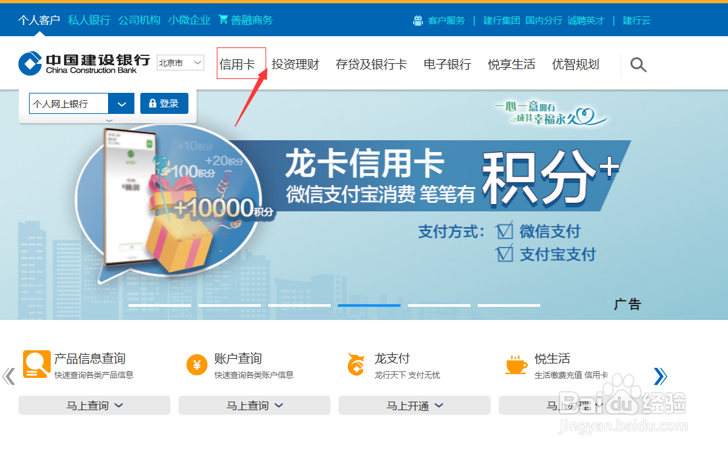Open the 善融商务 link
728x451 pixels.
point(252,20)
